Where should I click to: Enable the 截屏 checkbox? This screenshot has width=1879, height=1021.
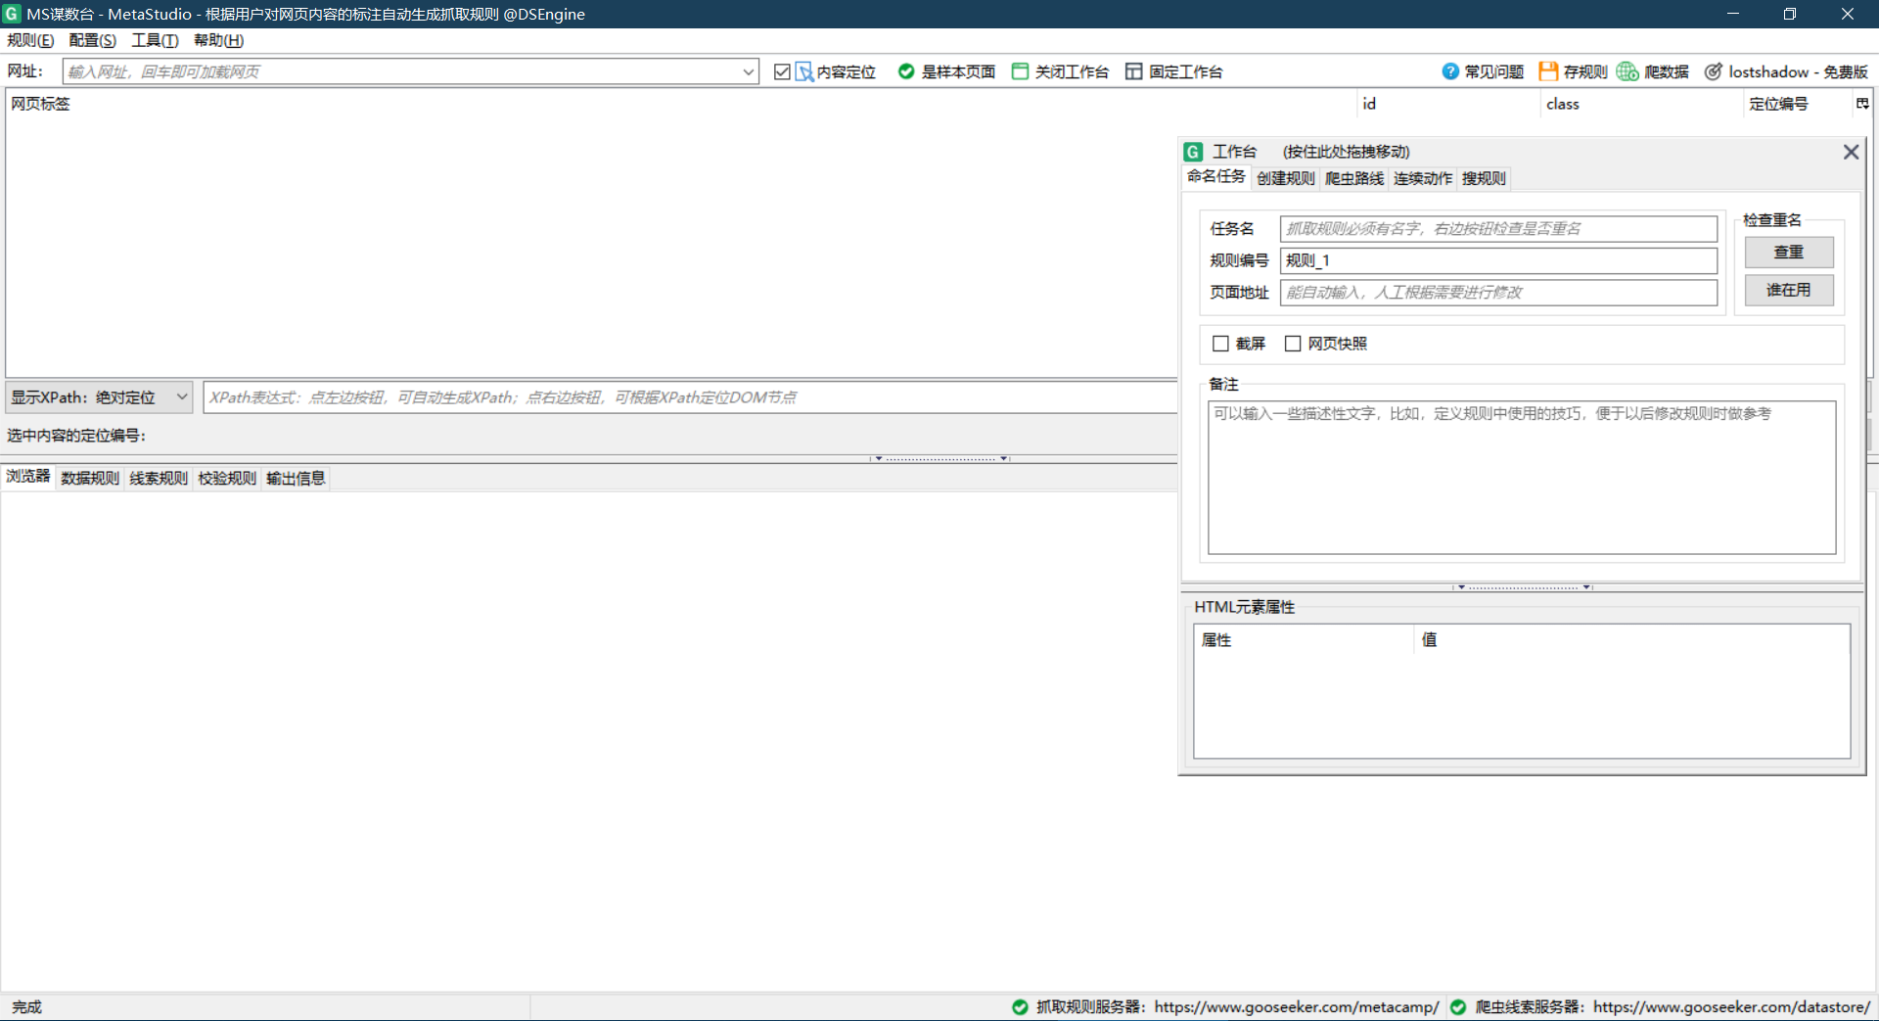1220,344
